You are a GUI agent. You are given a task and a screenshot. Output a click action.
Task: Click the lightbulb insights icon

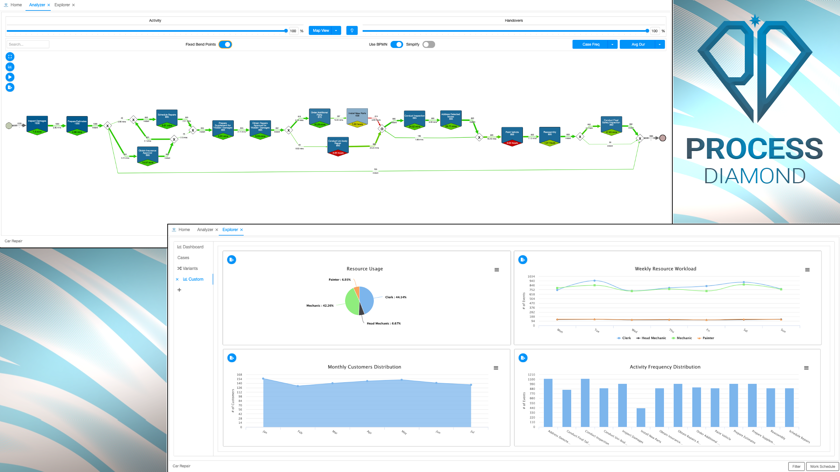[352, 30]
